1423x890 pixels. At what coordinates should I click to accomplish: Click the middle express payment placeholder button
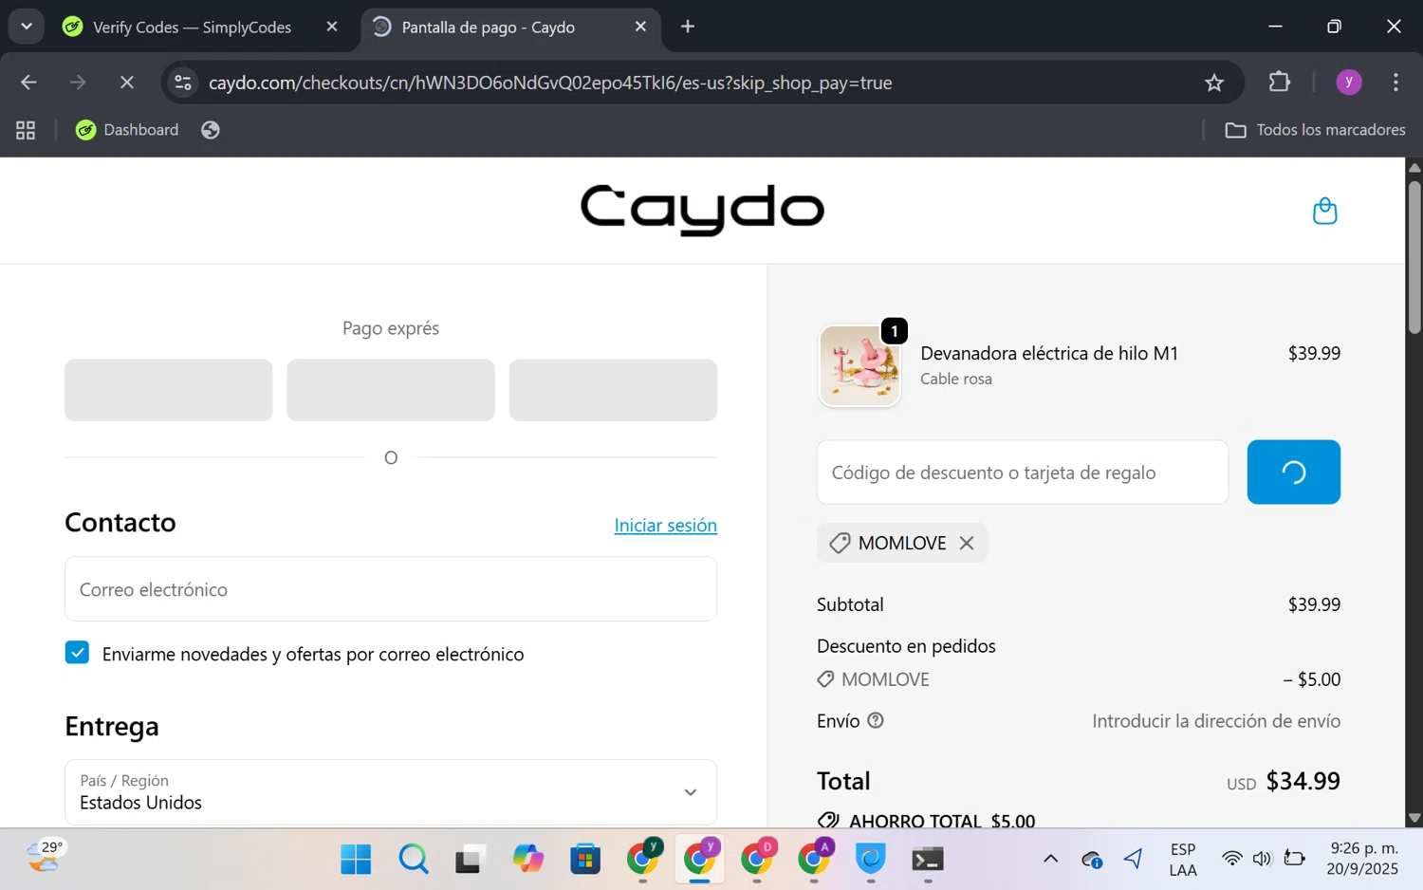coord(391,390)
